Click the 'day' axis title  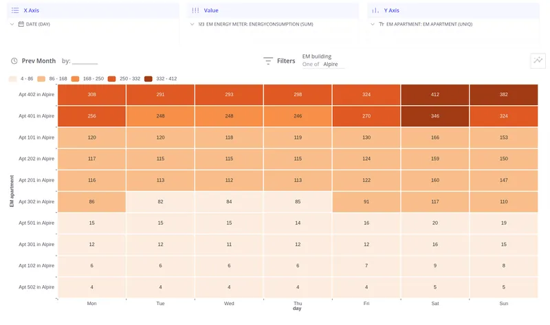(297, 309)
